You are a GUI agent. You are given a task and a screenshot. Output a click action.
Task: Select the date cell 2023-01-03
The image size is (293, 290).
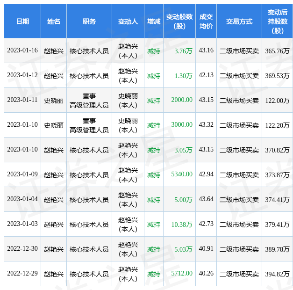click(22, 224)
